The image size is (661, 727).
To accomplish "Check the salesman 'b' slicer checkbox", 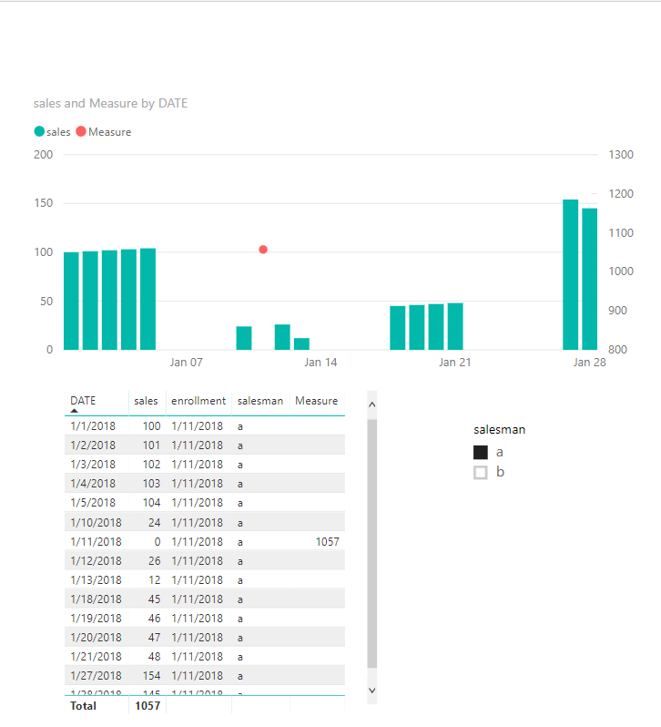I will (x=481, y=473).
